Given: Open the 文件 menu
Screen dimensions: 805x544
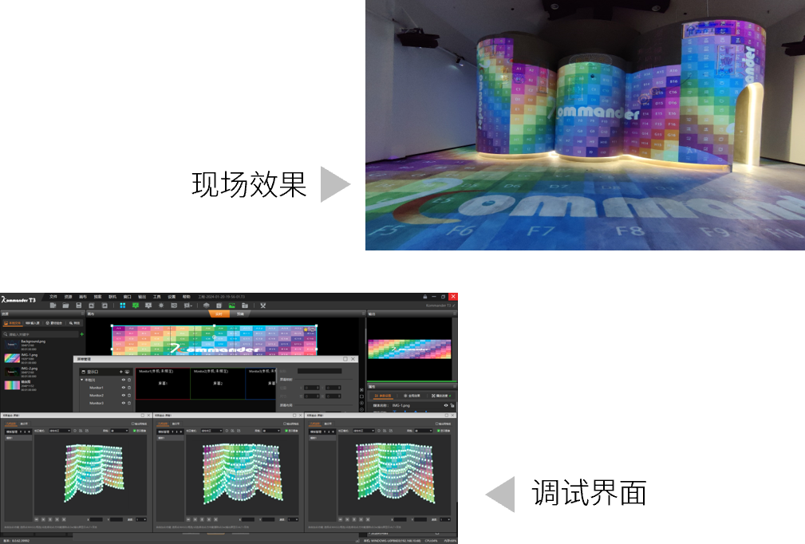Looking at the screenshot, I should tap(53, 297).
